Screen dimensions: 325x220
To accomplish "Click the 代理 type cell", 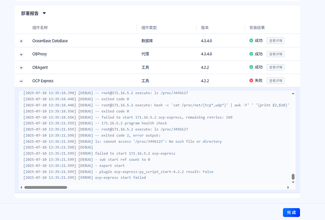I will [145, 54].
